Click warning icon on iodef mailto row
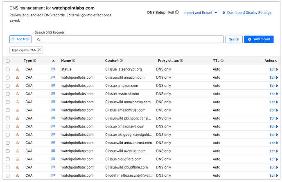282x182 pixels. coord(17,175)
